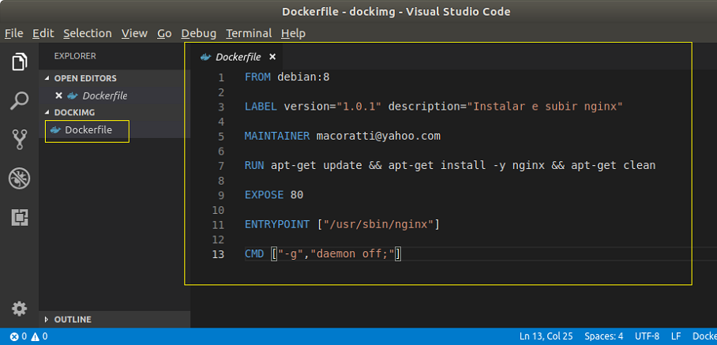Click the EXPOSE keyword on line 9
Screen dimensions: 717x345
pos(265,195)
